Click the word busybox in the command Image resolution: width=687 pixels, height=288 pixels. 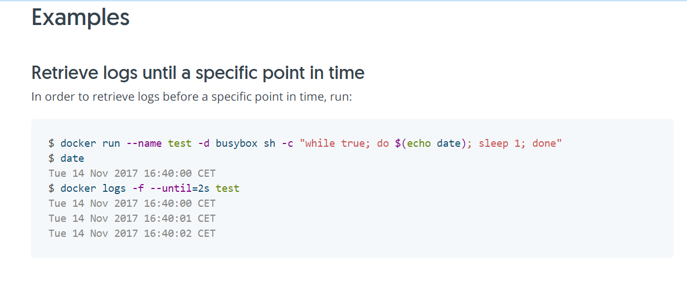237,143
